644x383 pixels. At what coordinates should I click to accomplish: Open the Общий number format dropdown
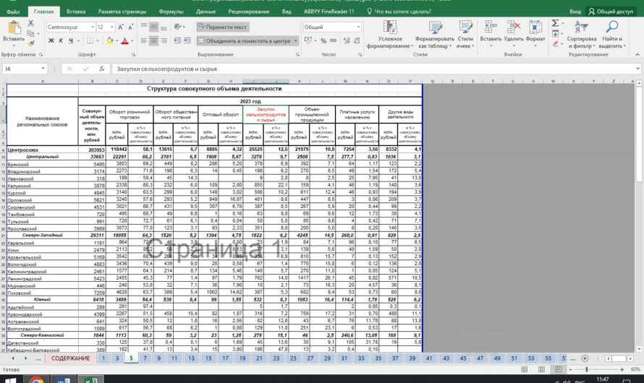click(358, 27)
